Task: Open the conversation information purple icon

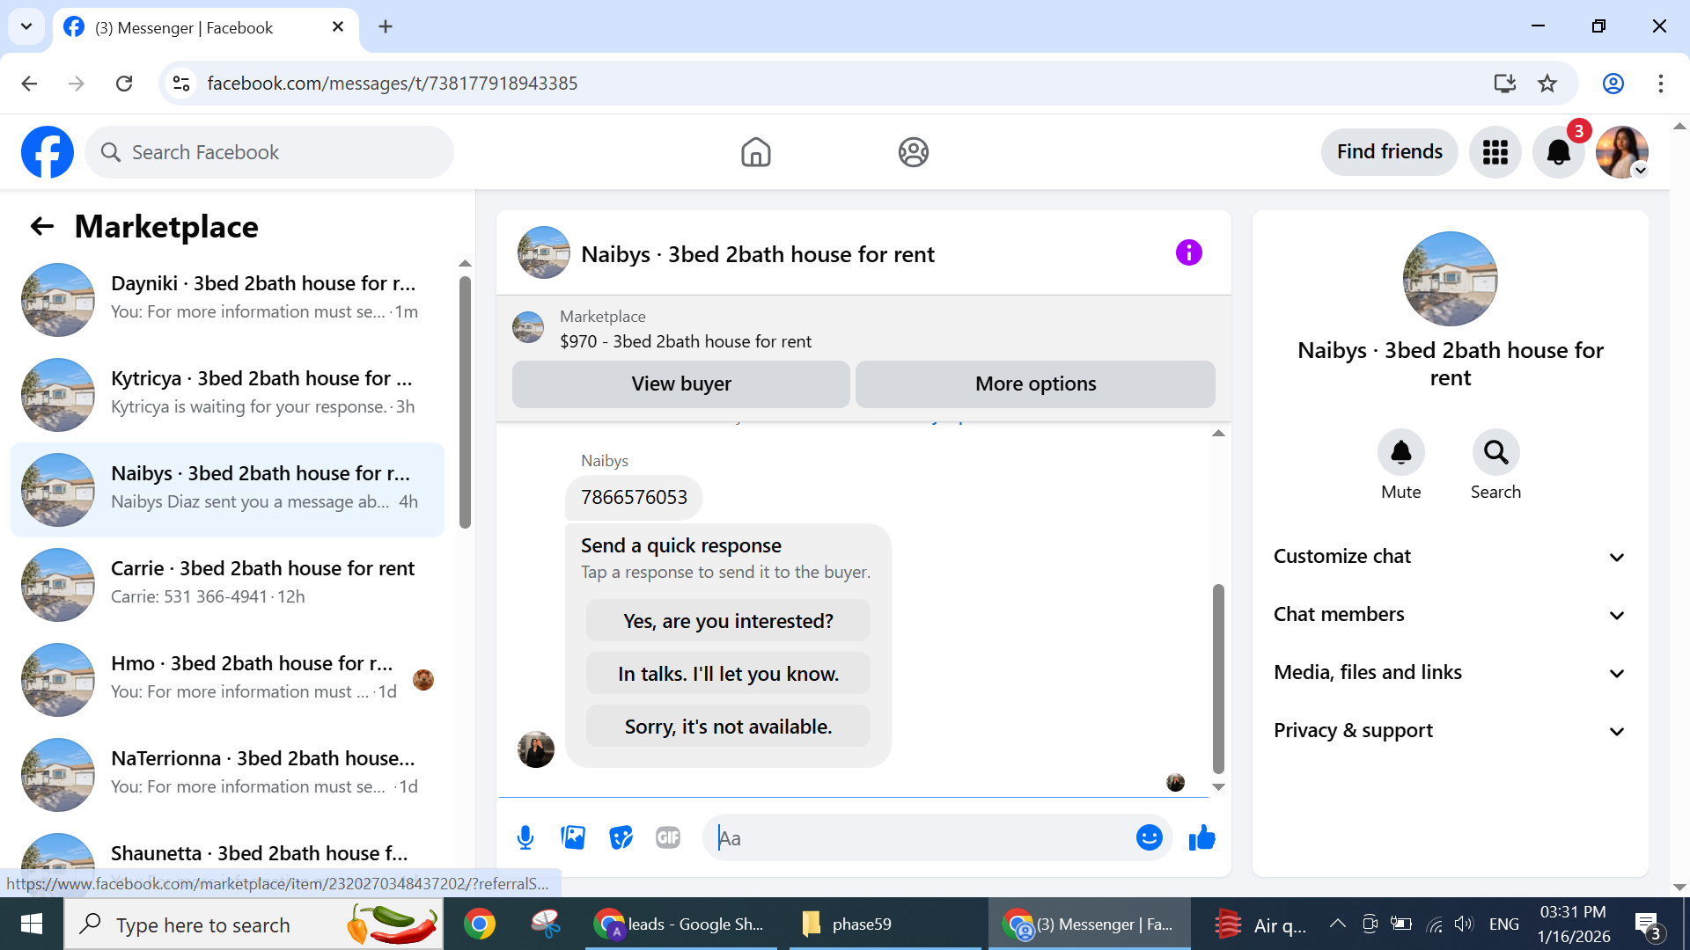Action: [x=1188, y=253]
